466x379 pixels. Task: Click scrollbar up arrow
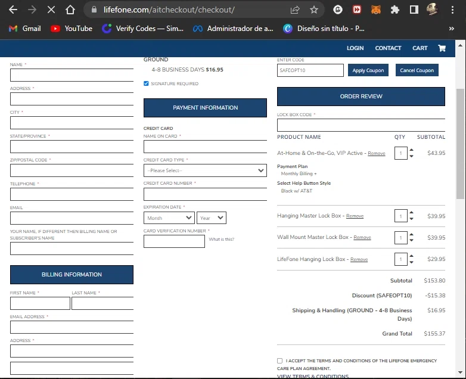click(x=460, y=45)
